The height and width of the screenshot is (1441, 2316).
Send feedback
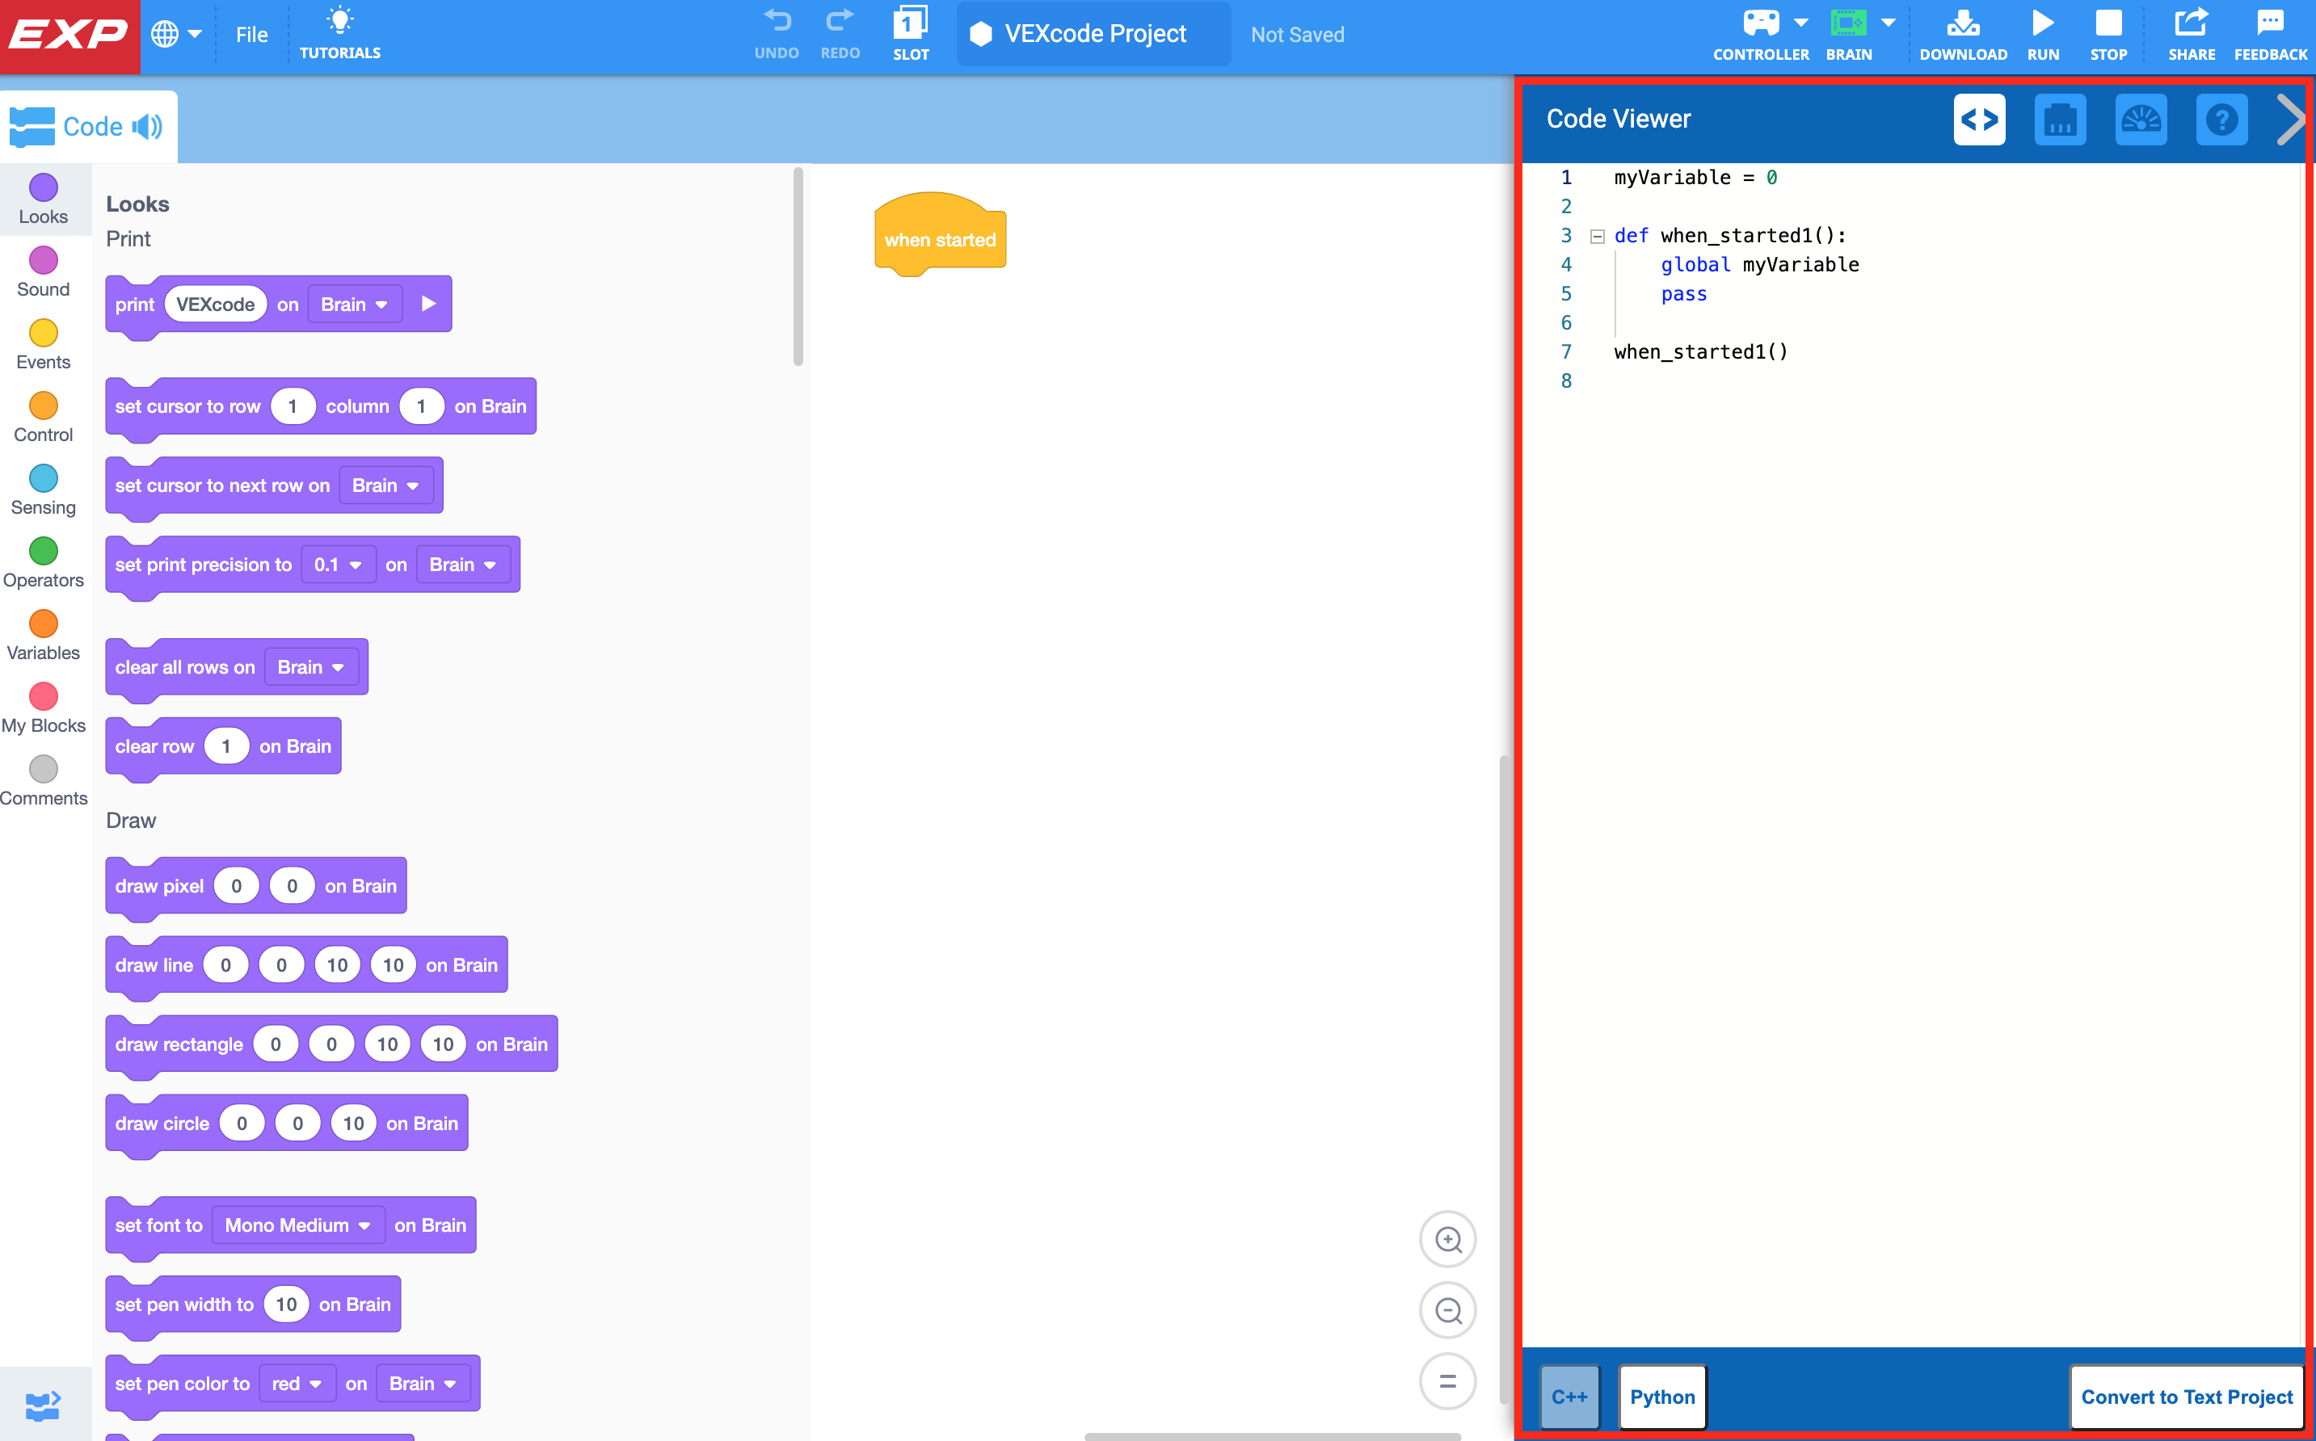2269,33
